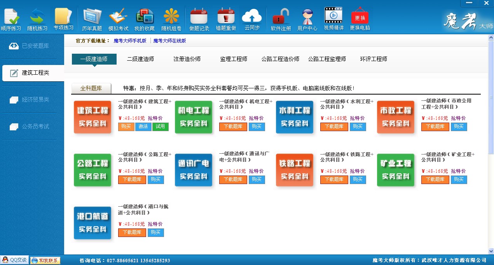Open 顺序练习 sequential practice icon
Image resolution: width=494 pixels, height=265 pixels.
pyautogui.click(x=11, y=19)
